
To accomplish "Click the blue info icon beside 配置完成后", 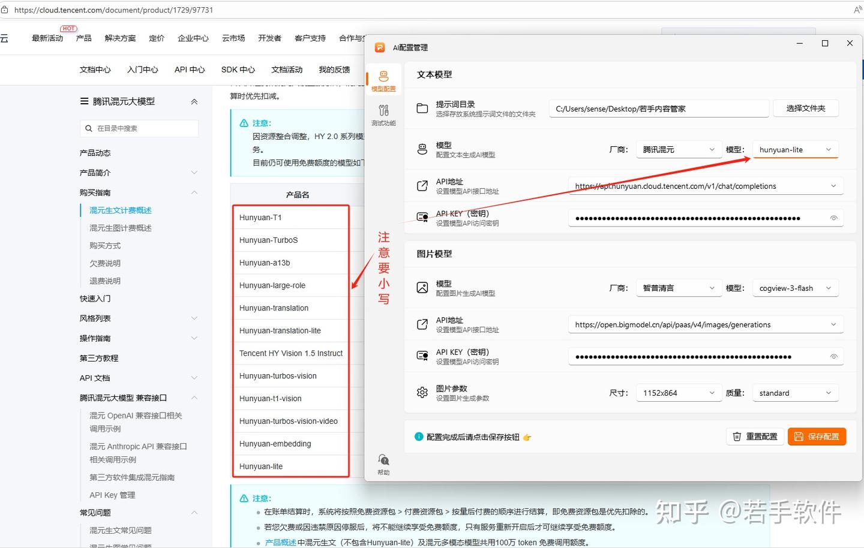I will coord(419,436).
